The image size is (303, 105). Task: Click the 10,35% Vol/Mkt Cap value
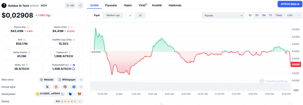63,44
